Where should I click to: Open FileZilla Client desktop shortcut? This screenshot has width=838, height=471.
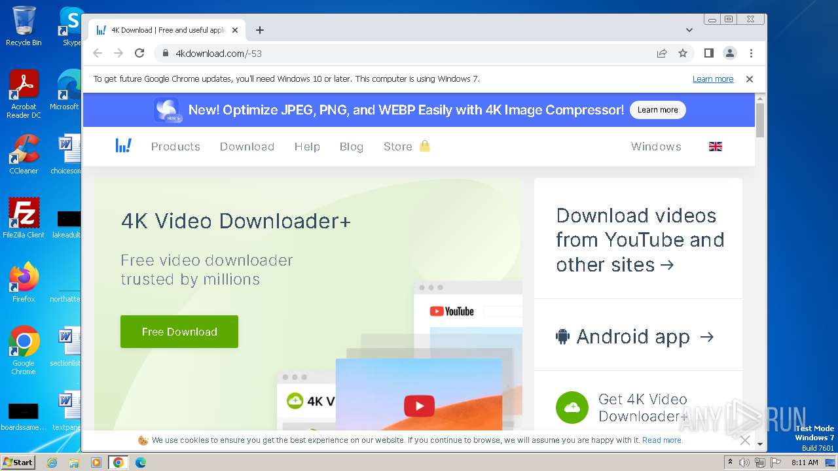tap(24, 218)
